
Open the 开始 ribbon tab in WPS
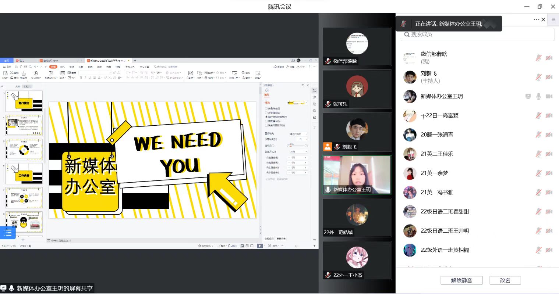pyautogui.click(x=53, y=67)
